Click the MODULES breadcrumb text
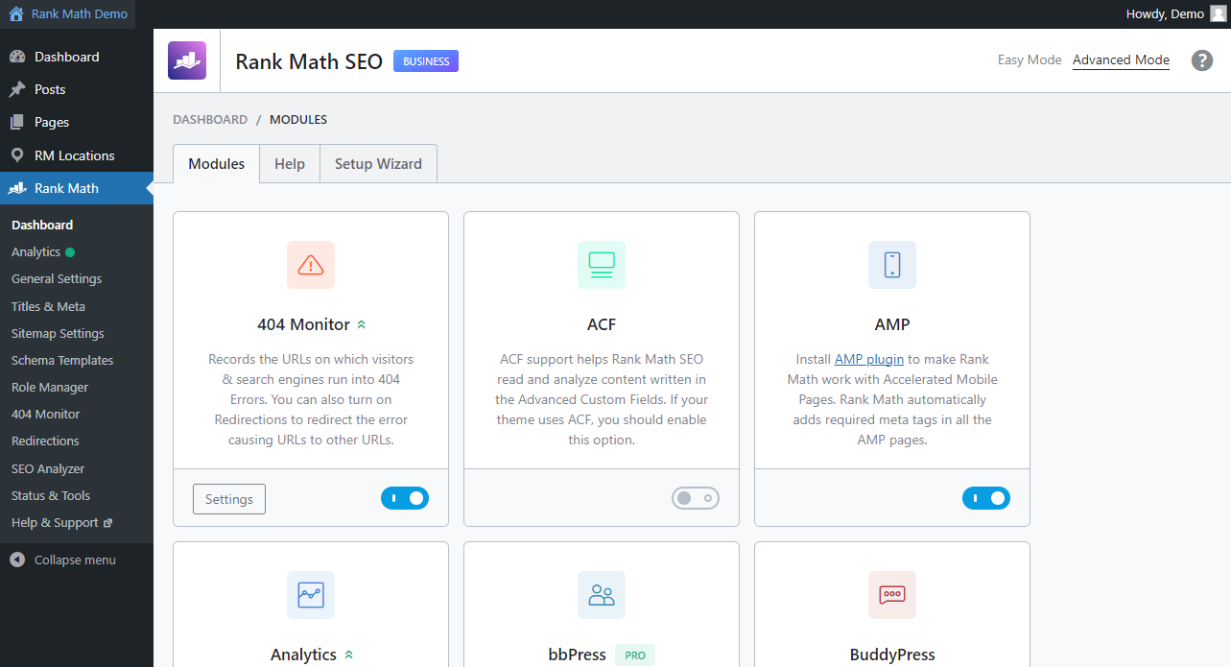1231x667 pixels. tap(298, 120)
